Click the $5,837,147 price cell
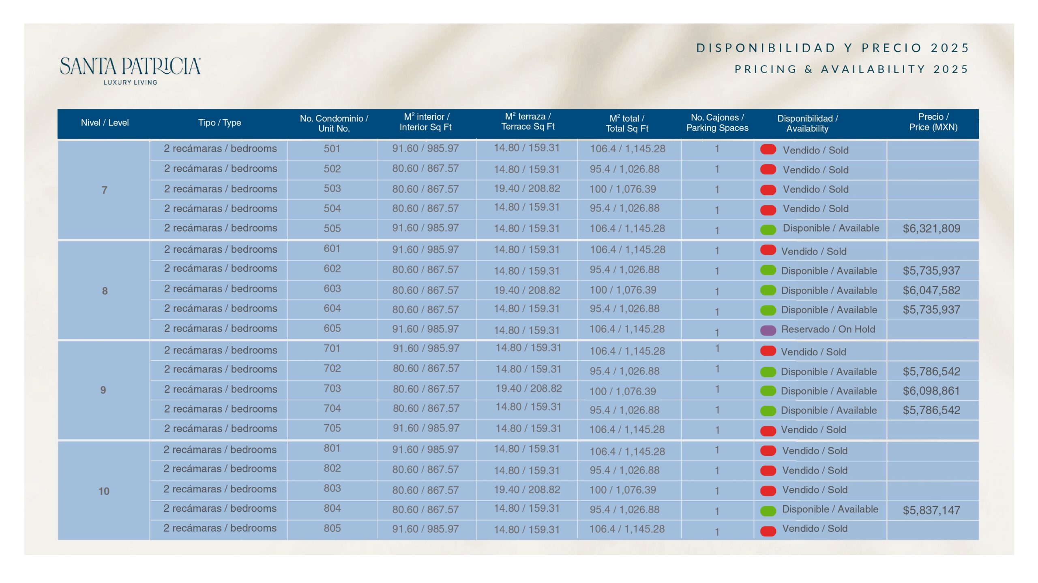 click(931, 510)
